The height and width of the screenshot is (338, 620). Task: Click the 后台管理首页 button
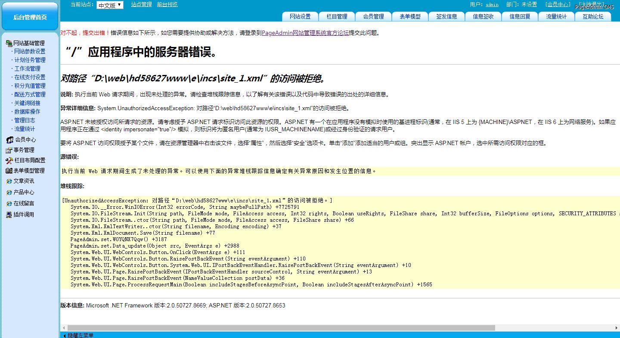point(30,17)
